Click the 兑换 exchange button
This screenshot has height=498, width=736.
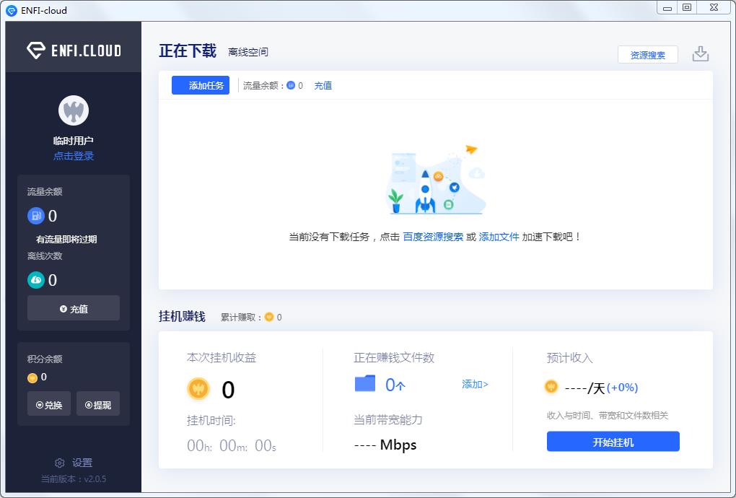48,403
